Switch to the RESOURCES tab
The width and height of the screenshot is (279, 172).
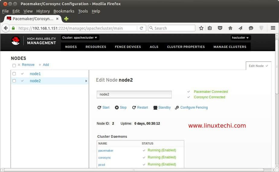[96, 47]
